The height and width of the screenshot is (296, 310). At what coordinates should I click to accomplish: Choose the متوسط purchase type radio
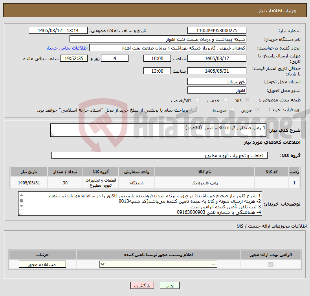click(232, 109)
